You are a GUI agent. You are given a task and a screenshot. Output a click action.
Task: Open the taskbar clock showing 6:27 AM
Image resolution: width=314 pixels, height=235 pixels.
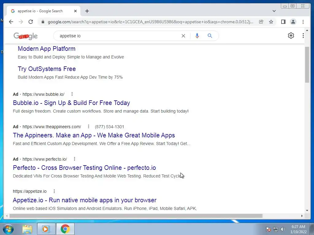[298, 229]
